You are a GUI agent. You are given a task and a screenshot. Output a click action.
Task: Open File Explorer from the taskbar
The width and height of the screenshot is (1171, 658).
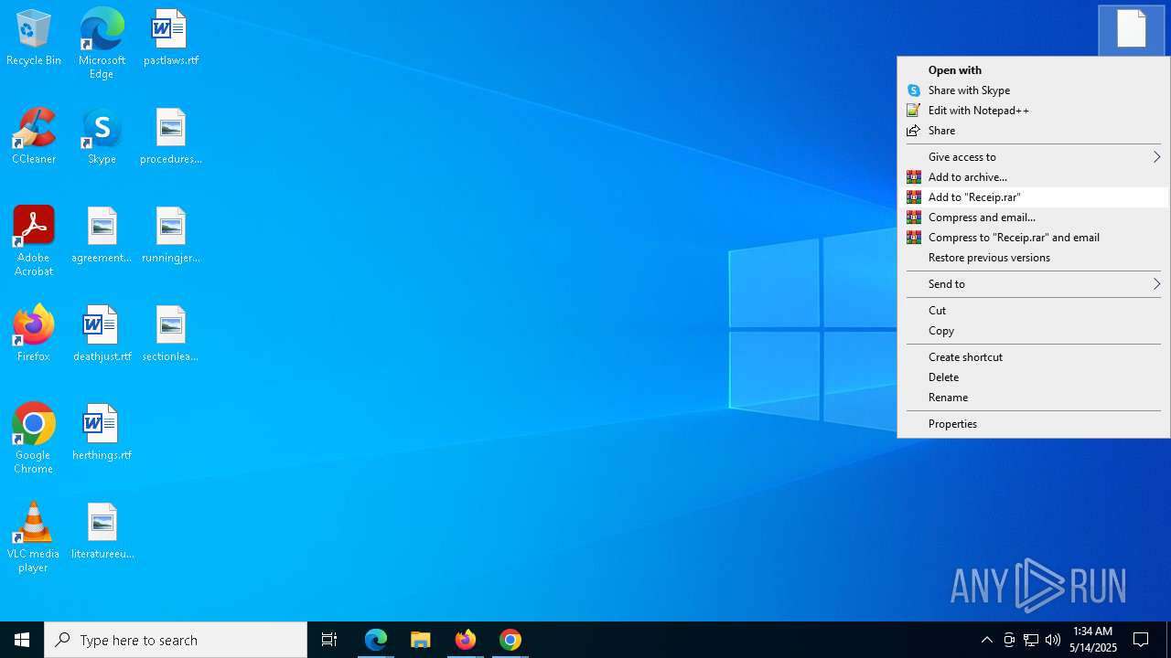coord(421,640)
